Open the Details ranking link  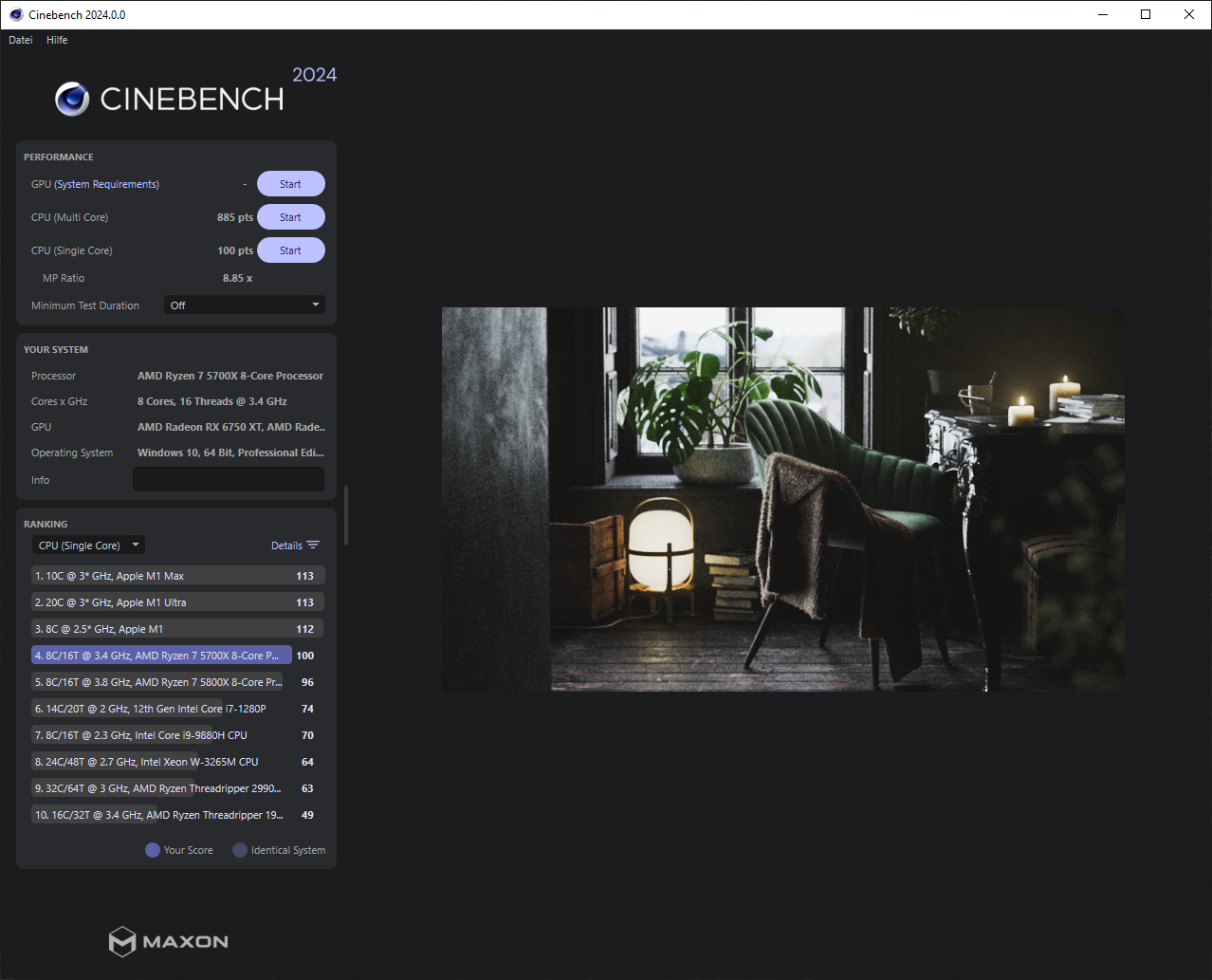[286, 545]
